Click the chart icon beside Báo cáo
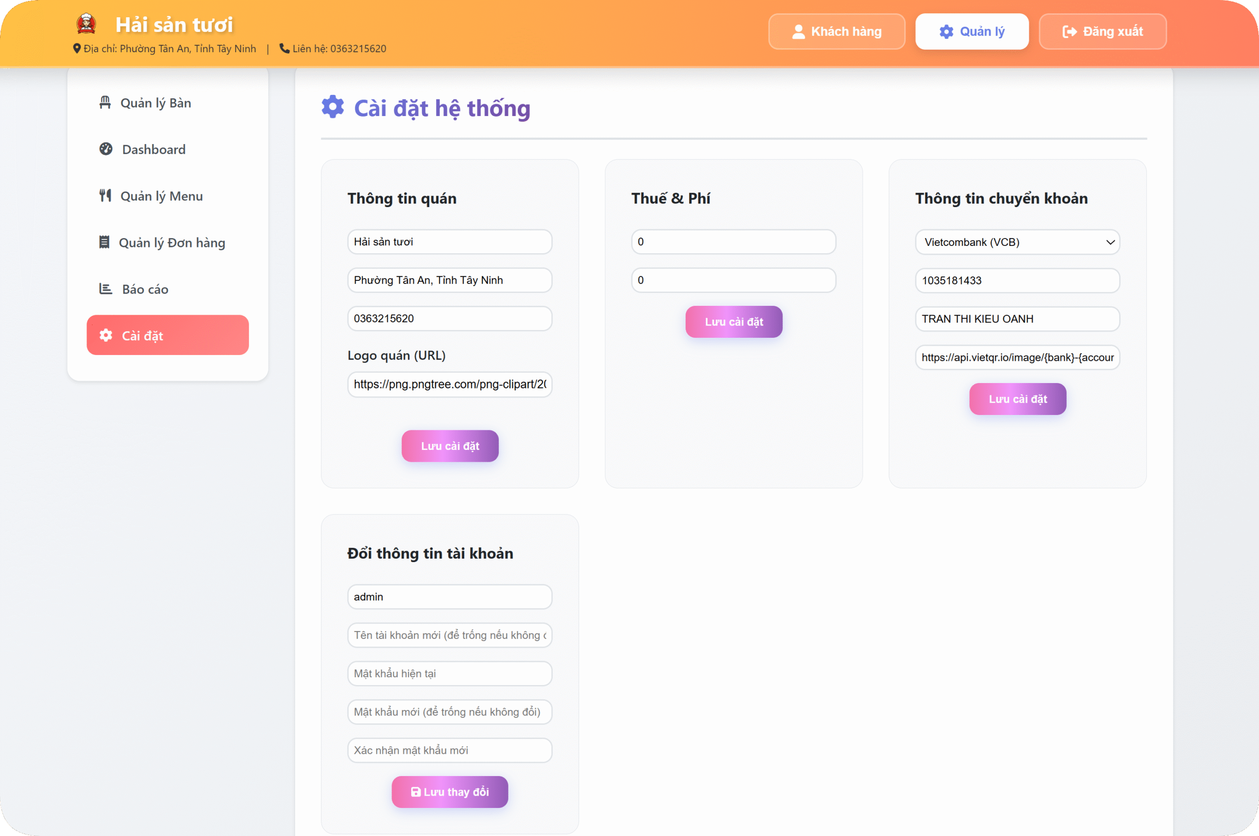 click(106, 289)
